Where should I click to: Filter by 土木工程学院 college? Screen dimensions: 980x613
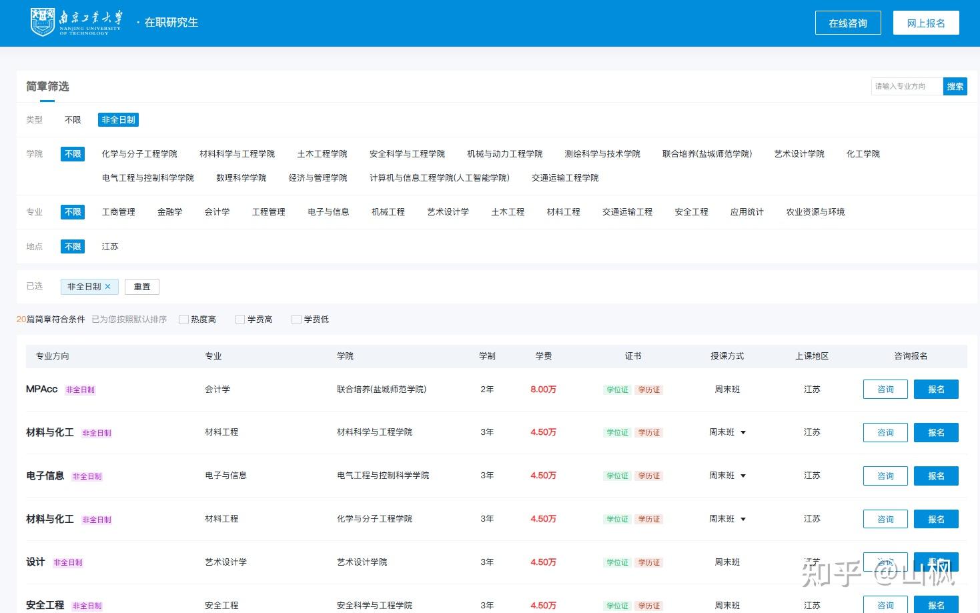322,154
